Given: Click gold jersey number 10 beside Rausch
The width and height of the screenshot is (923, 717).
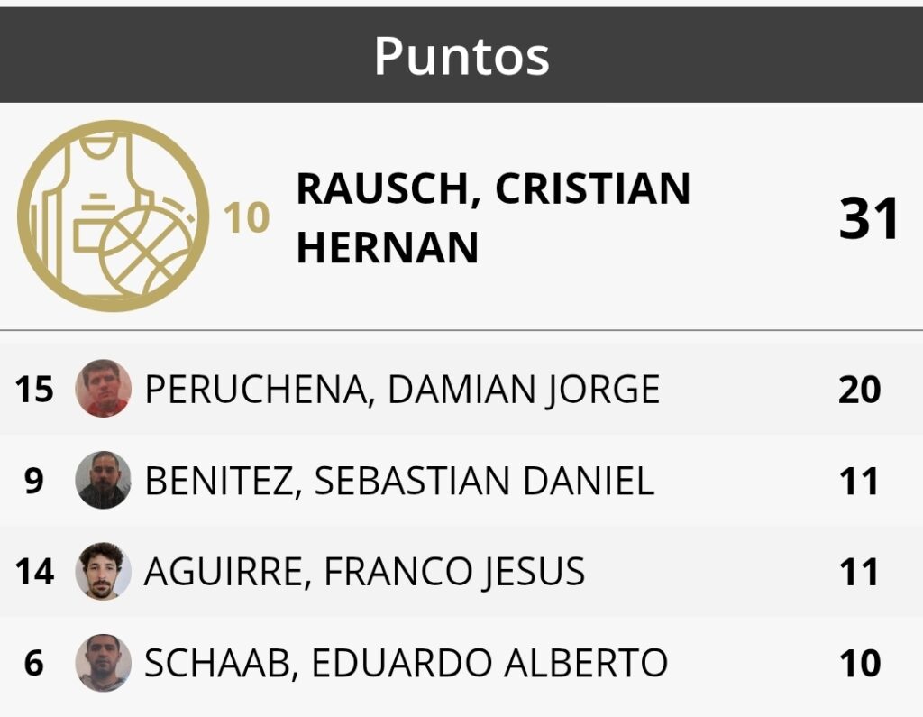Looking at the screenshot, I should click(247, 218).
